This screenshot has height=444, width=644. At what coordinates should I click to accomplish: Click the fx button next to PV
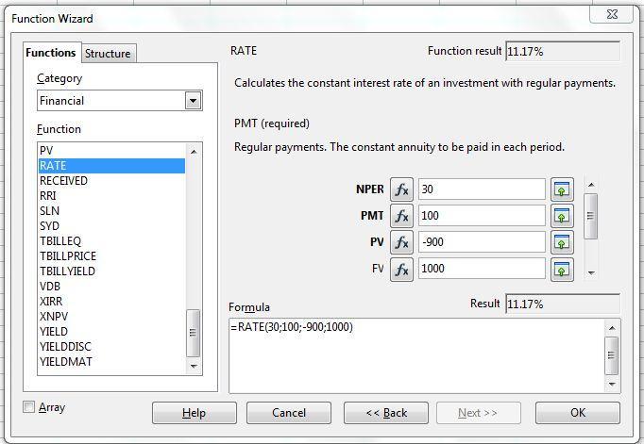coord(401,242)
